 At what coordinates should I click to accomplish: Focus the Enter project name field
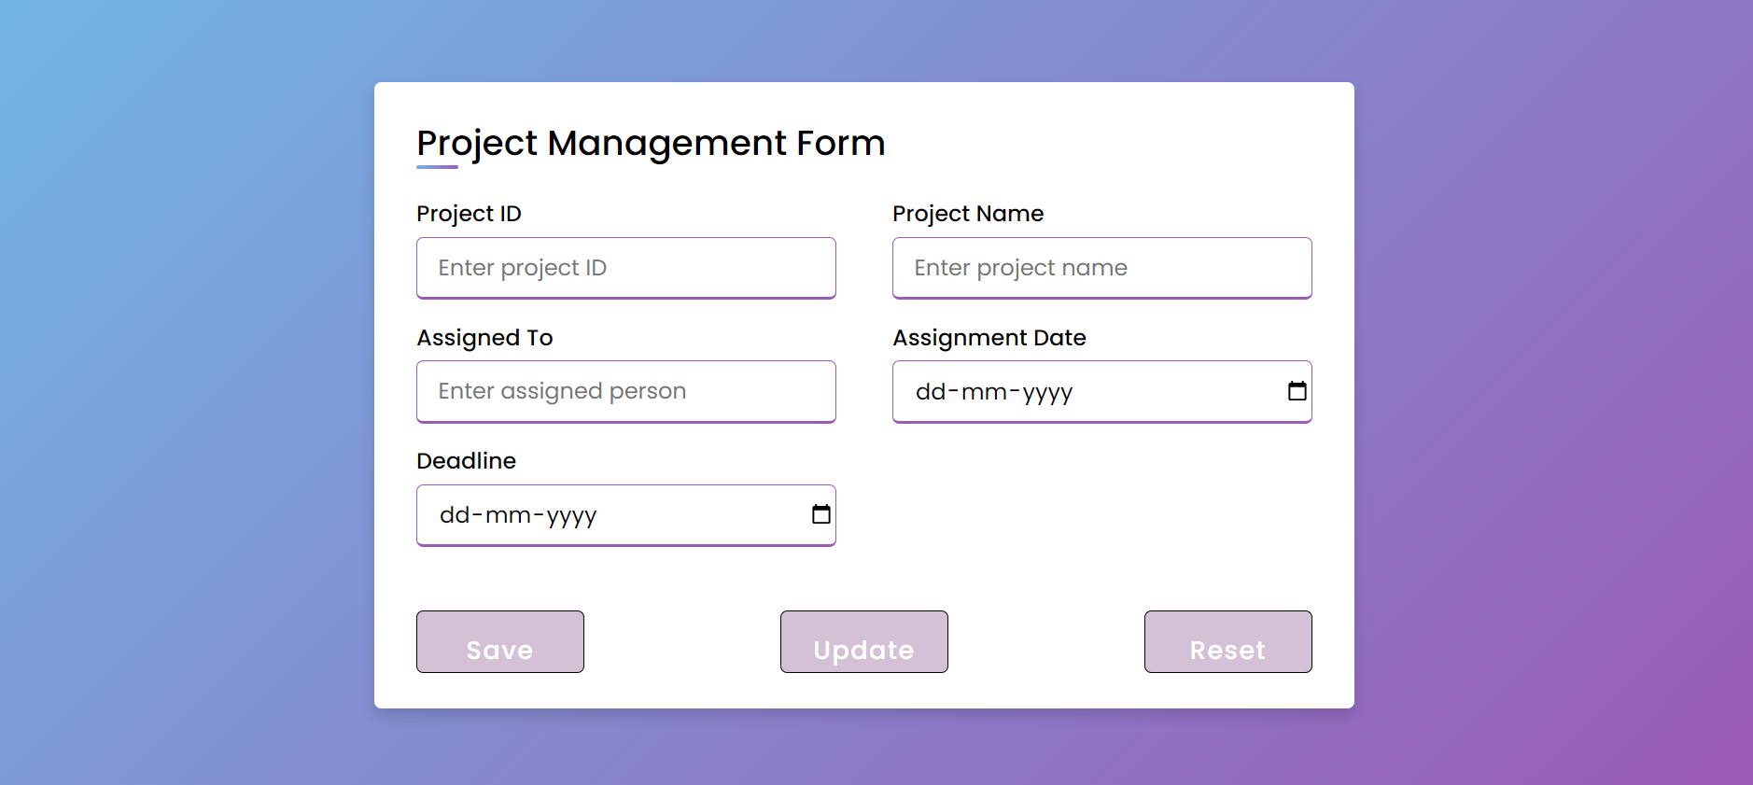click(1101, 268)
